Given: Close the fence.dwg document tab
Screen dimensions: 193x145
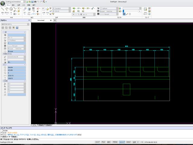Looking at the screenshot, I should pyautogui.click(x=51, y=20).
